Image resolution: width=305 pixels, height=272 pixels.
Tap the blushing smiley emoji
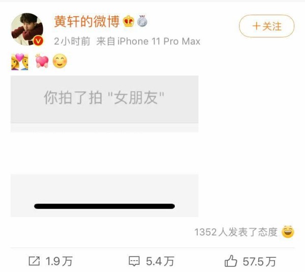coord(60,61)
